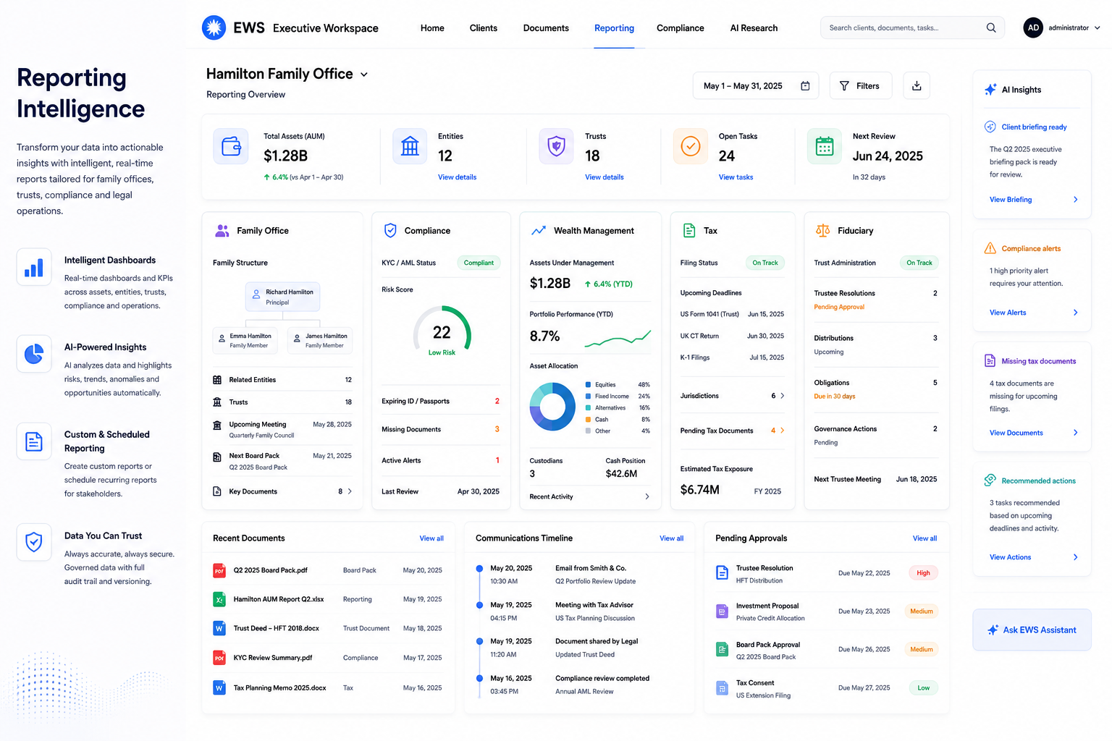Click View all in Pending Approvals

[x=924, y=538]
